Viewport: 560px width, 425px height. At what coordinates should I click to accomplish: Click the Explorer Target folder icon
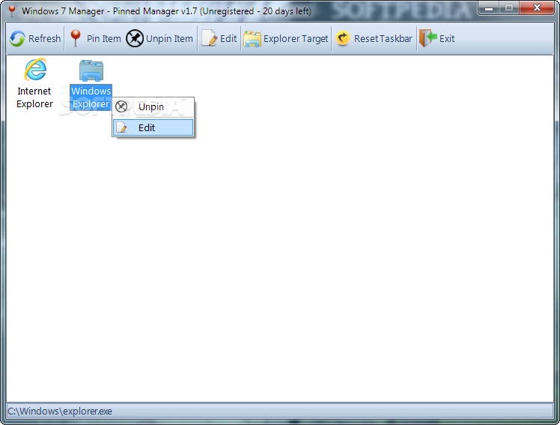click(252, 39)
